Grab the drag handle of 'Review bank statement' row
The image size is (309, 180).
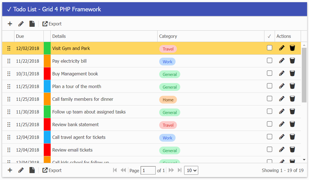tap(9, 125)
